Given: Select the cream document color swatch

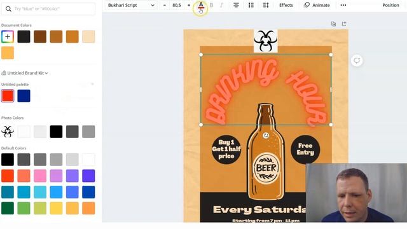Looking at the screenshot, I should (88, 37).
